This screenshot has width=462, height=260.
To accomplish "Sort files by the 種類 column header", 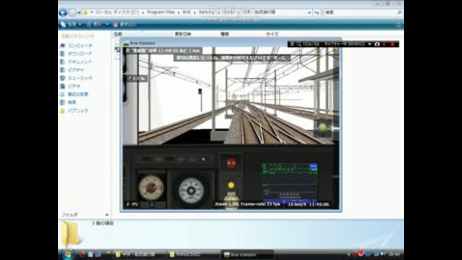I will pyautogui.click(x=225, y=34).
